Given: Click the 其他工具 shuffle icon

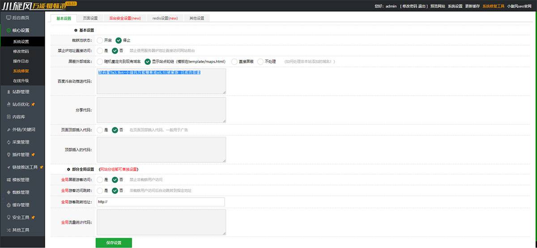Looking at the screenshot, I should pos(9,230).
